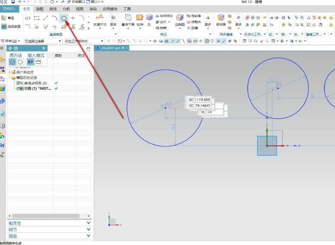The width and height of the screenshot is (335, 245).
Task: Click the Trim Body (修剪体) icon
Action: [x=188, y=22]
